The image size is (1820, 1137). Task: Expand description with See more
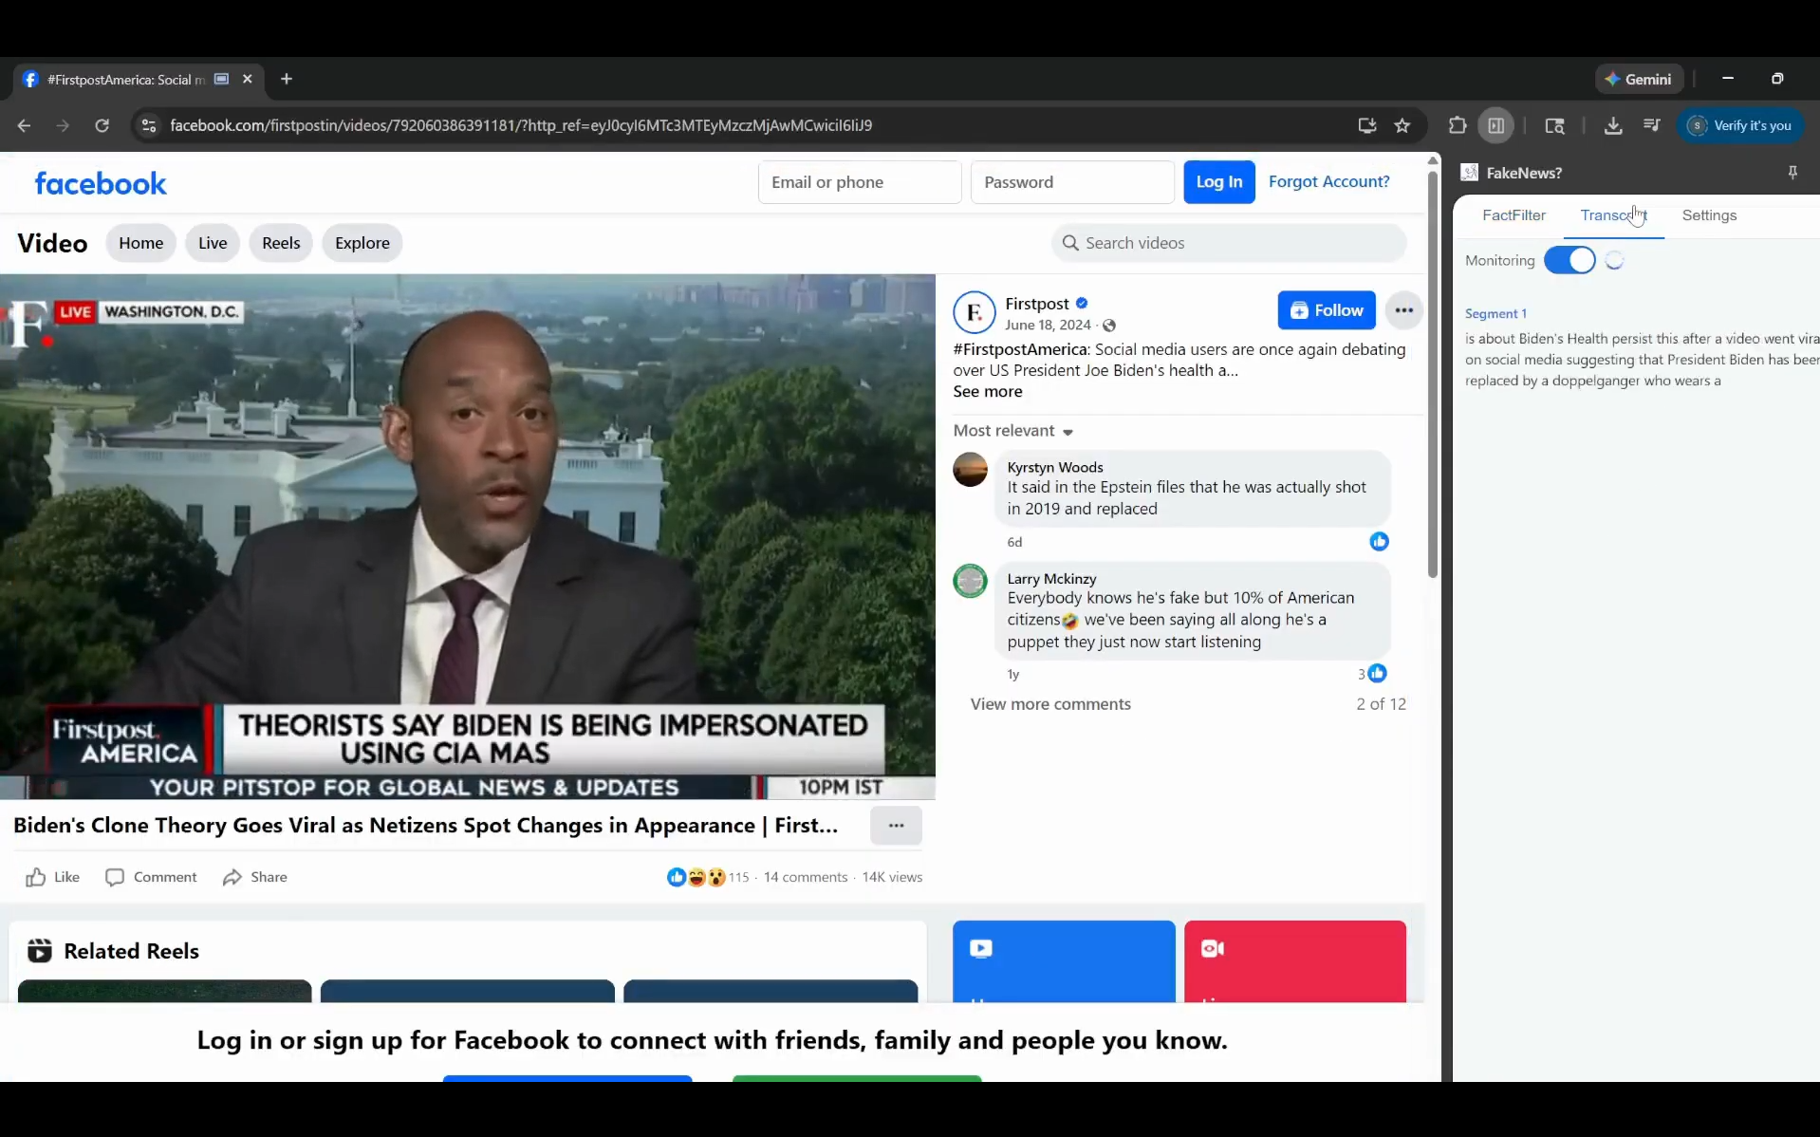(988, 392)
